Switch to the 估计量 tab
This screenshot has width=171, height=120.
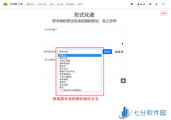(x=60, y=4)
